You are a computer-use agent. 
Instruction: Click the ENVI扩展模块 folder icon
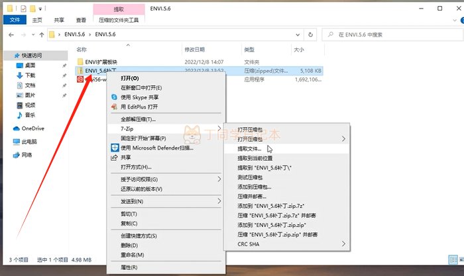tap(80, 61)
